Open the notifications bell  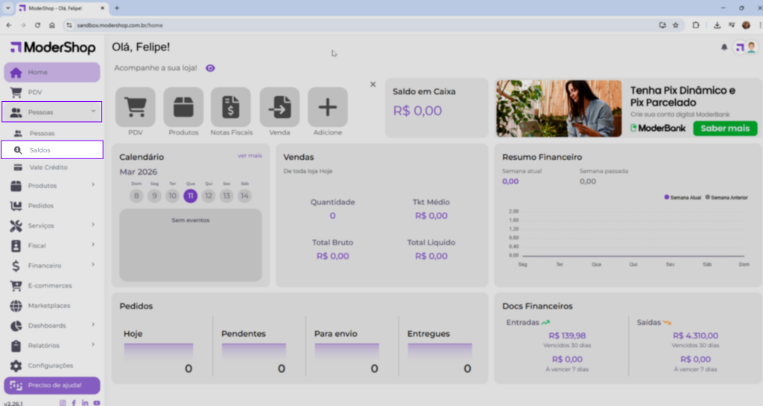click(x=724, y=48)
